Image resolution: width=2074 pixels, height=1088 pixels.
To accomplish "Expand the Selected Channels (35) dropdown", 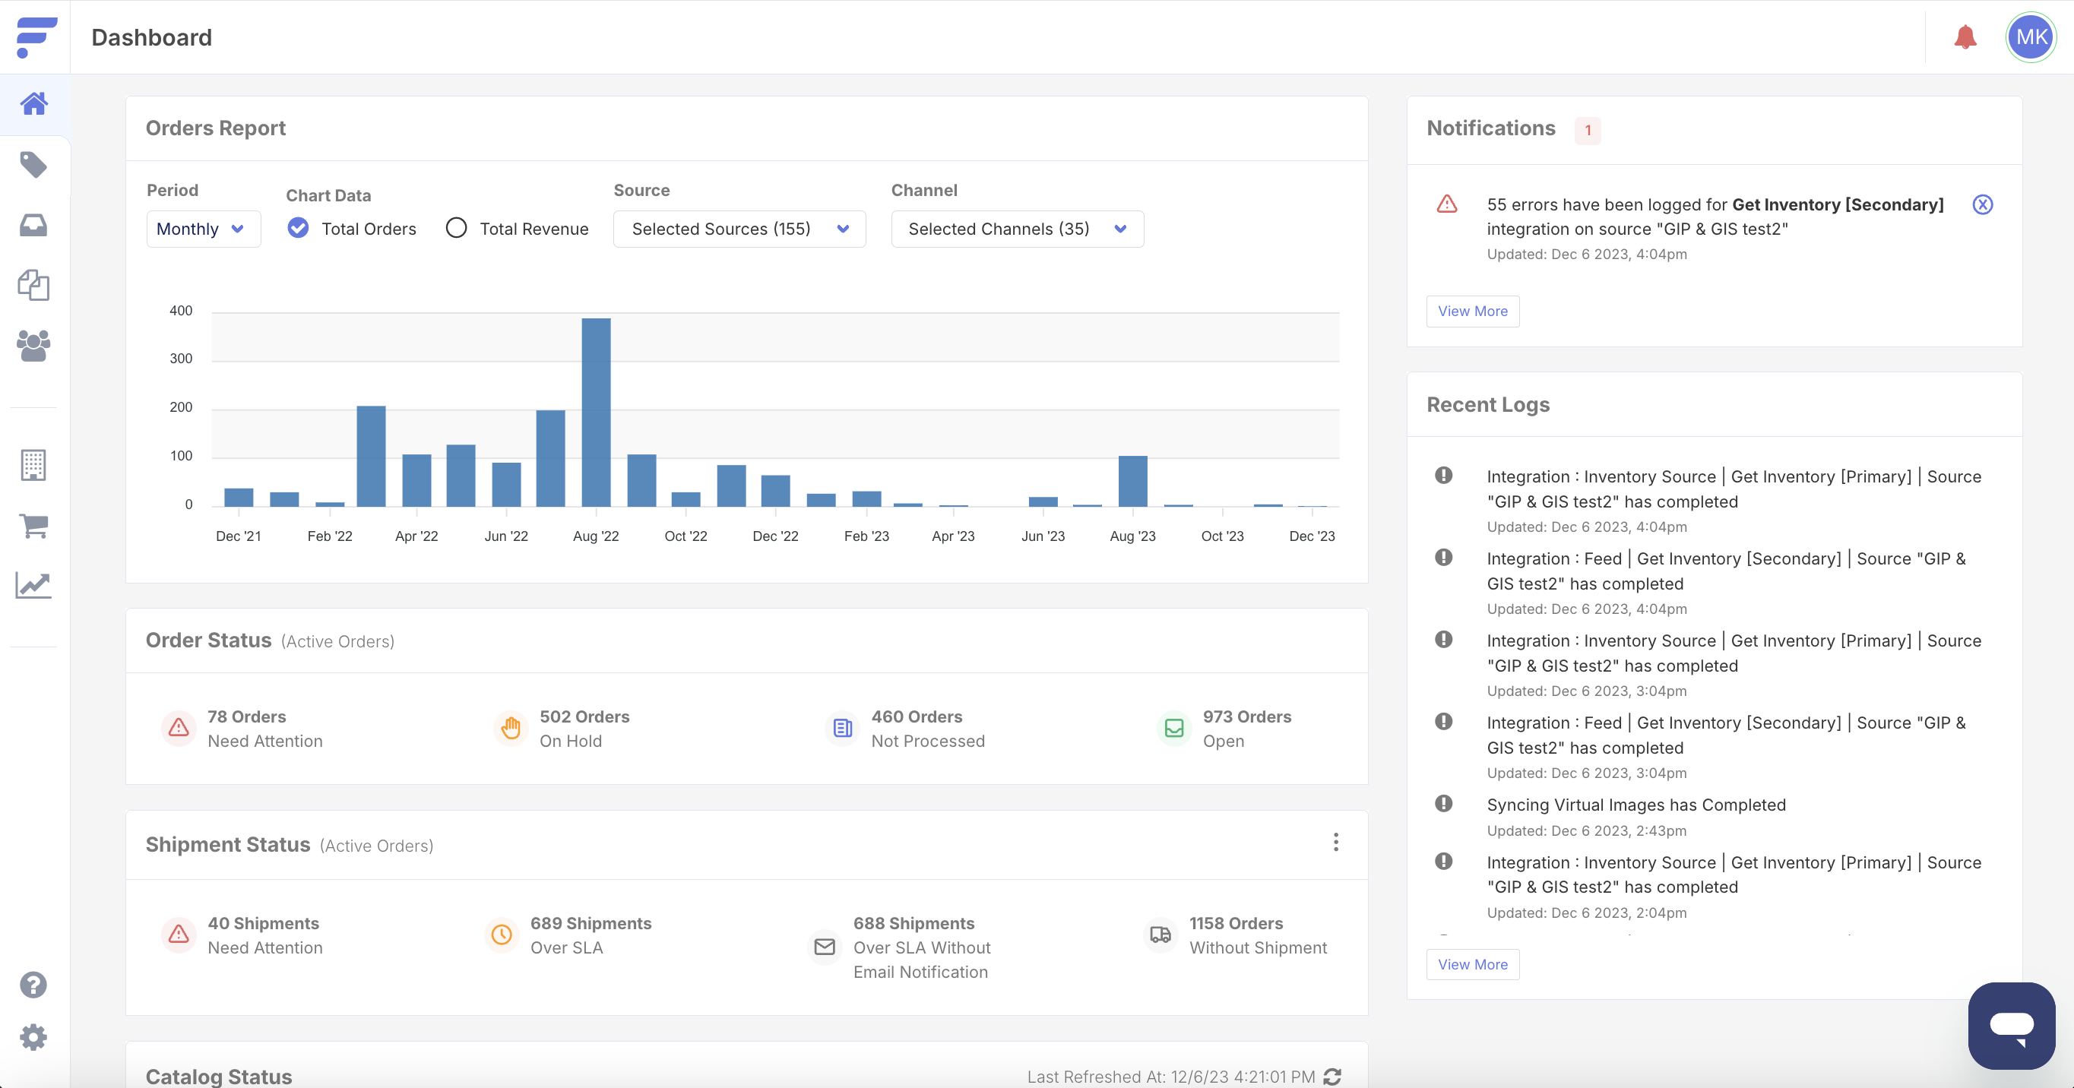I will [x=1017, y=229].
